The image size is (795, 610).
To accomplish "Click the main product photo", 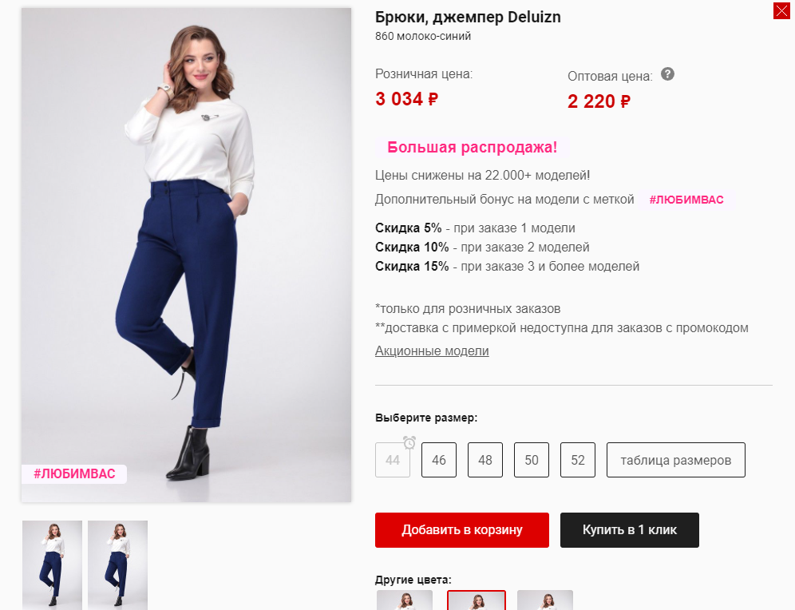I will pyautogui.click(x=186, y=255).
